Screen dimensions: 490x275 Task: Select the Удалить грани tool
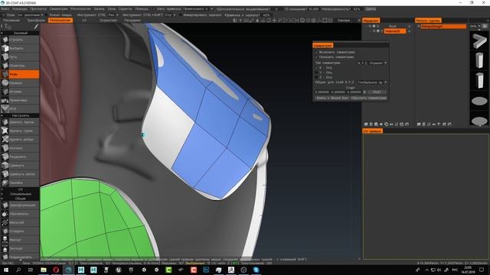[20, 131]
